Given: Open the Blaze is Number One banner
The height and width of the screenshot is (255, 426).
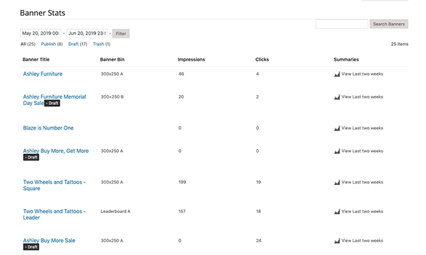Looking at the screenshot, I should point(48,128).
